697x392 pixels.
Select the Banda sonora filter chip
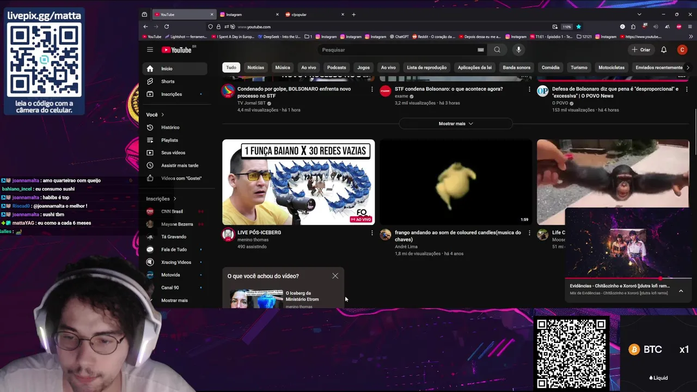tap(517, 68)
